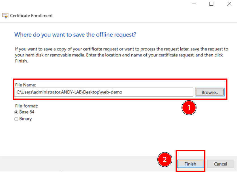
Task: Click the "File format:" section label
Action: (x=26, y=106)
